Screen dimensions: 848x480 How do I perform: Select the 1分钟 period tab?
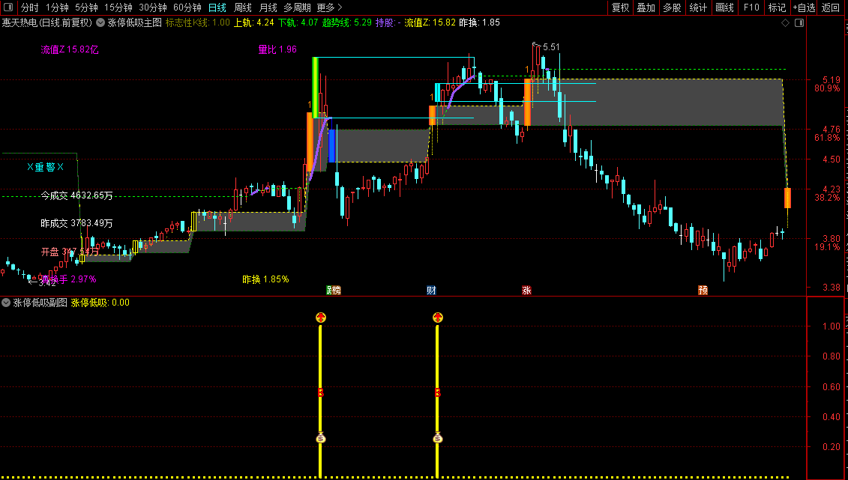click(57, 7)
